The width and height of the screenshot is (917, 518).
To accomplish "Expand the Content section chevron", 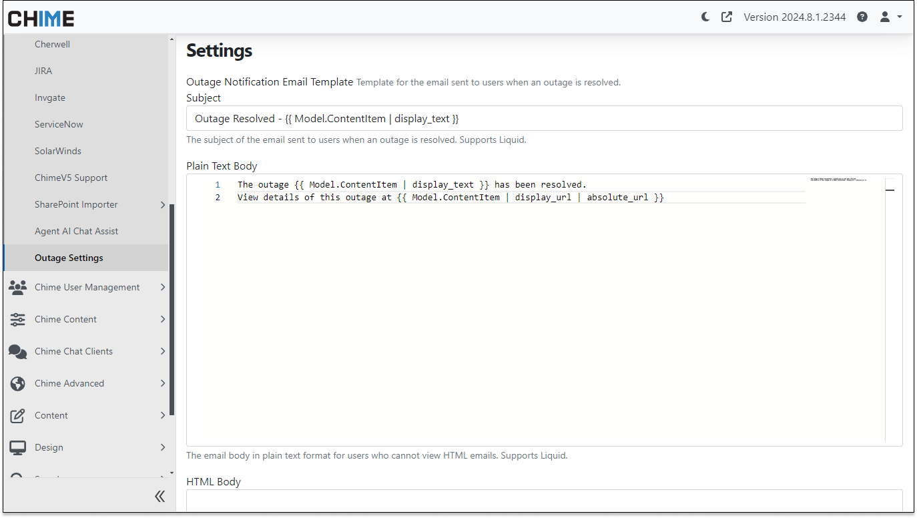I will 163,415.
